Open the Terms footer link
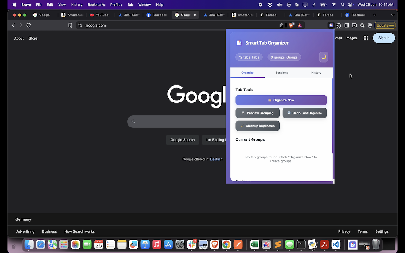 (363, 231)
